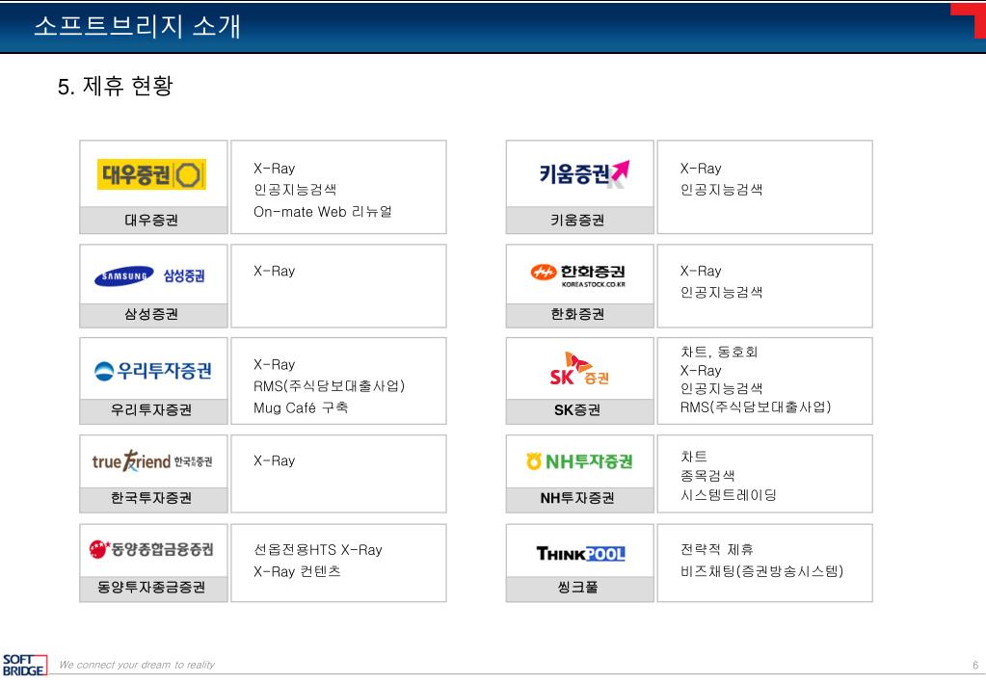Click 선옵전용HTS X-Ray text
This screenshot has width=986, height=682.
tap(317, 550)
